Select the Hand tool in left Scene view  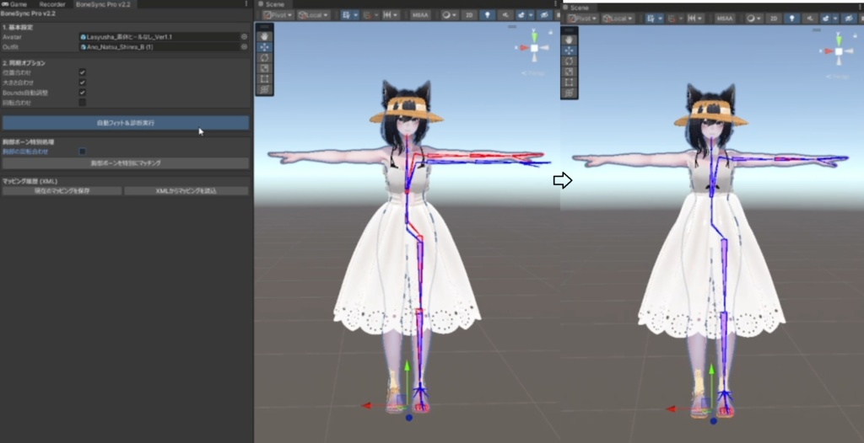(264, 36)
